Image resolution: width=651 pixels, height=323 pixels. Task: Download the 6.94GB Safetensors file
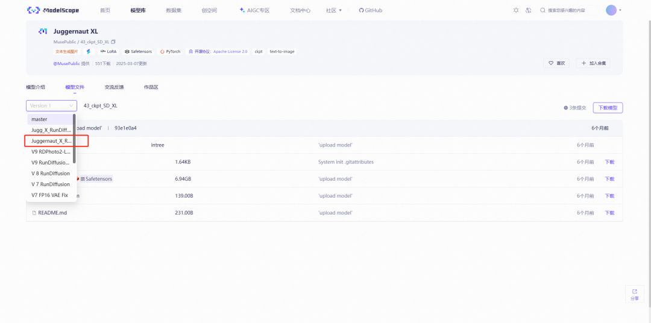(x=609, y=179)
